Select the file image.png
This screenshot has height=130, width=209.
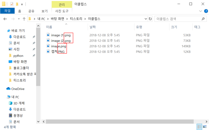(x=59, y=46)
